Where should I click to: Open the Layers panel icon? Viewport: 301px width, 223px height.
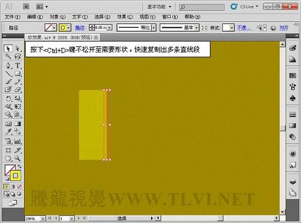[x=293, y=181]
